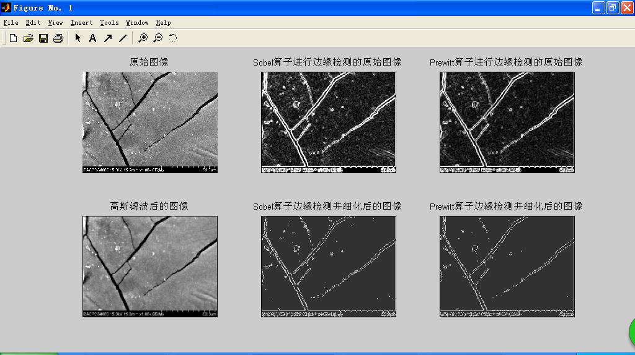Click the Save floppy disk icon
Viewport: 635px width, 355px height.
tap(43, 38)
